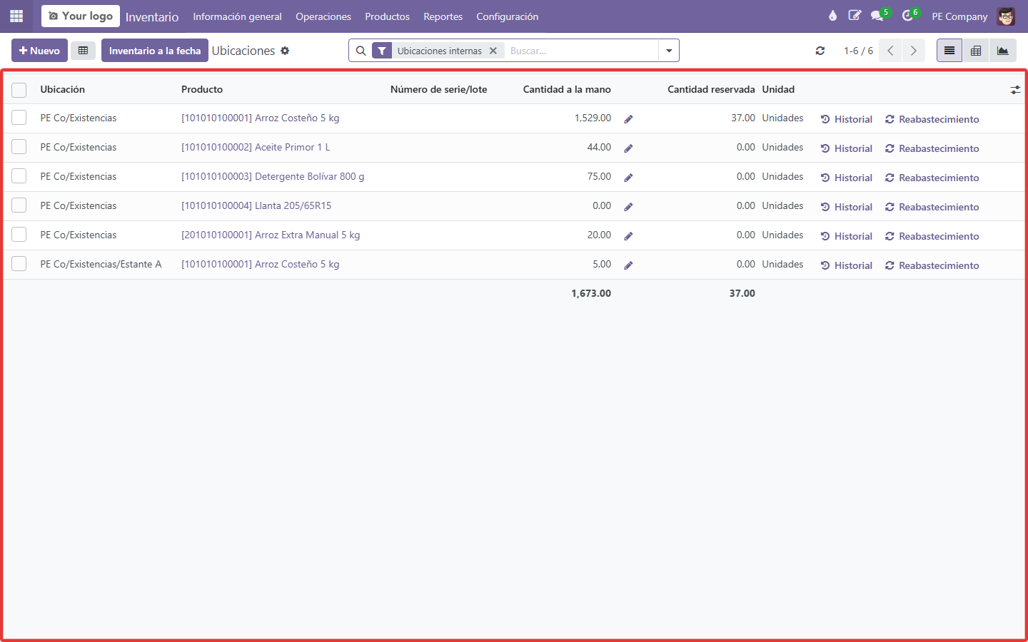Open the PE Company switcher
The image size is (1028, 642).
(x=959, y=16)
